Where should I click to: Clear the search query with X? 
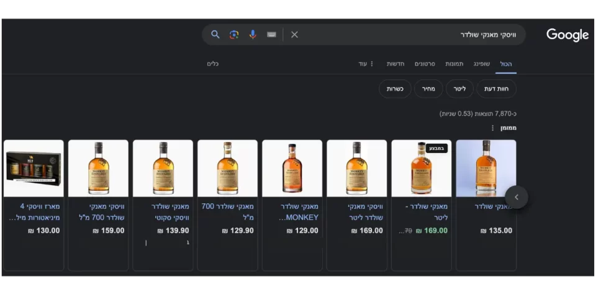tap(294, 35)
